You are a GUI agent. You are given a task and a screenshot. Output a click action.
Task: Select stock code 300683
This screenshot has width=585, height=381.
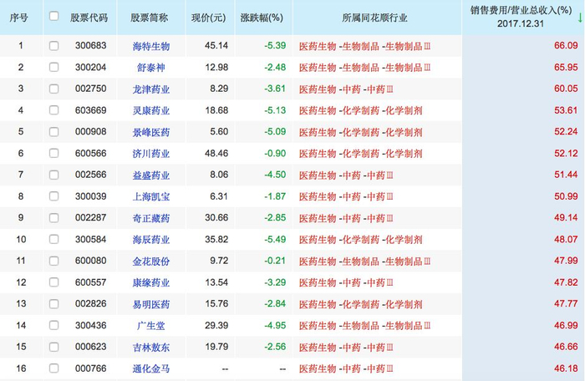pos(90,45)
